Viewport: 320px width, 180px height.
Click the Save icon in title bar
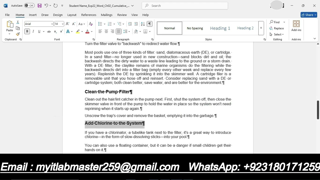pos(39,5)
